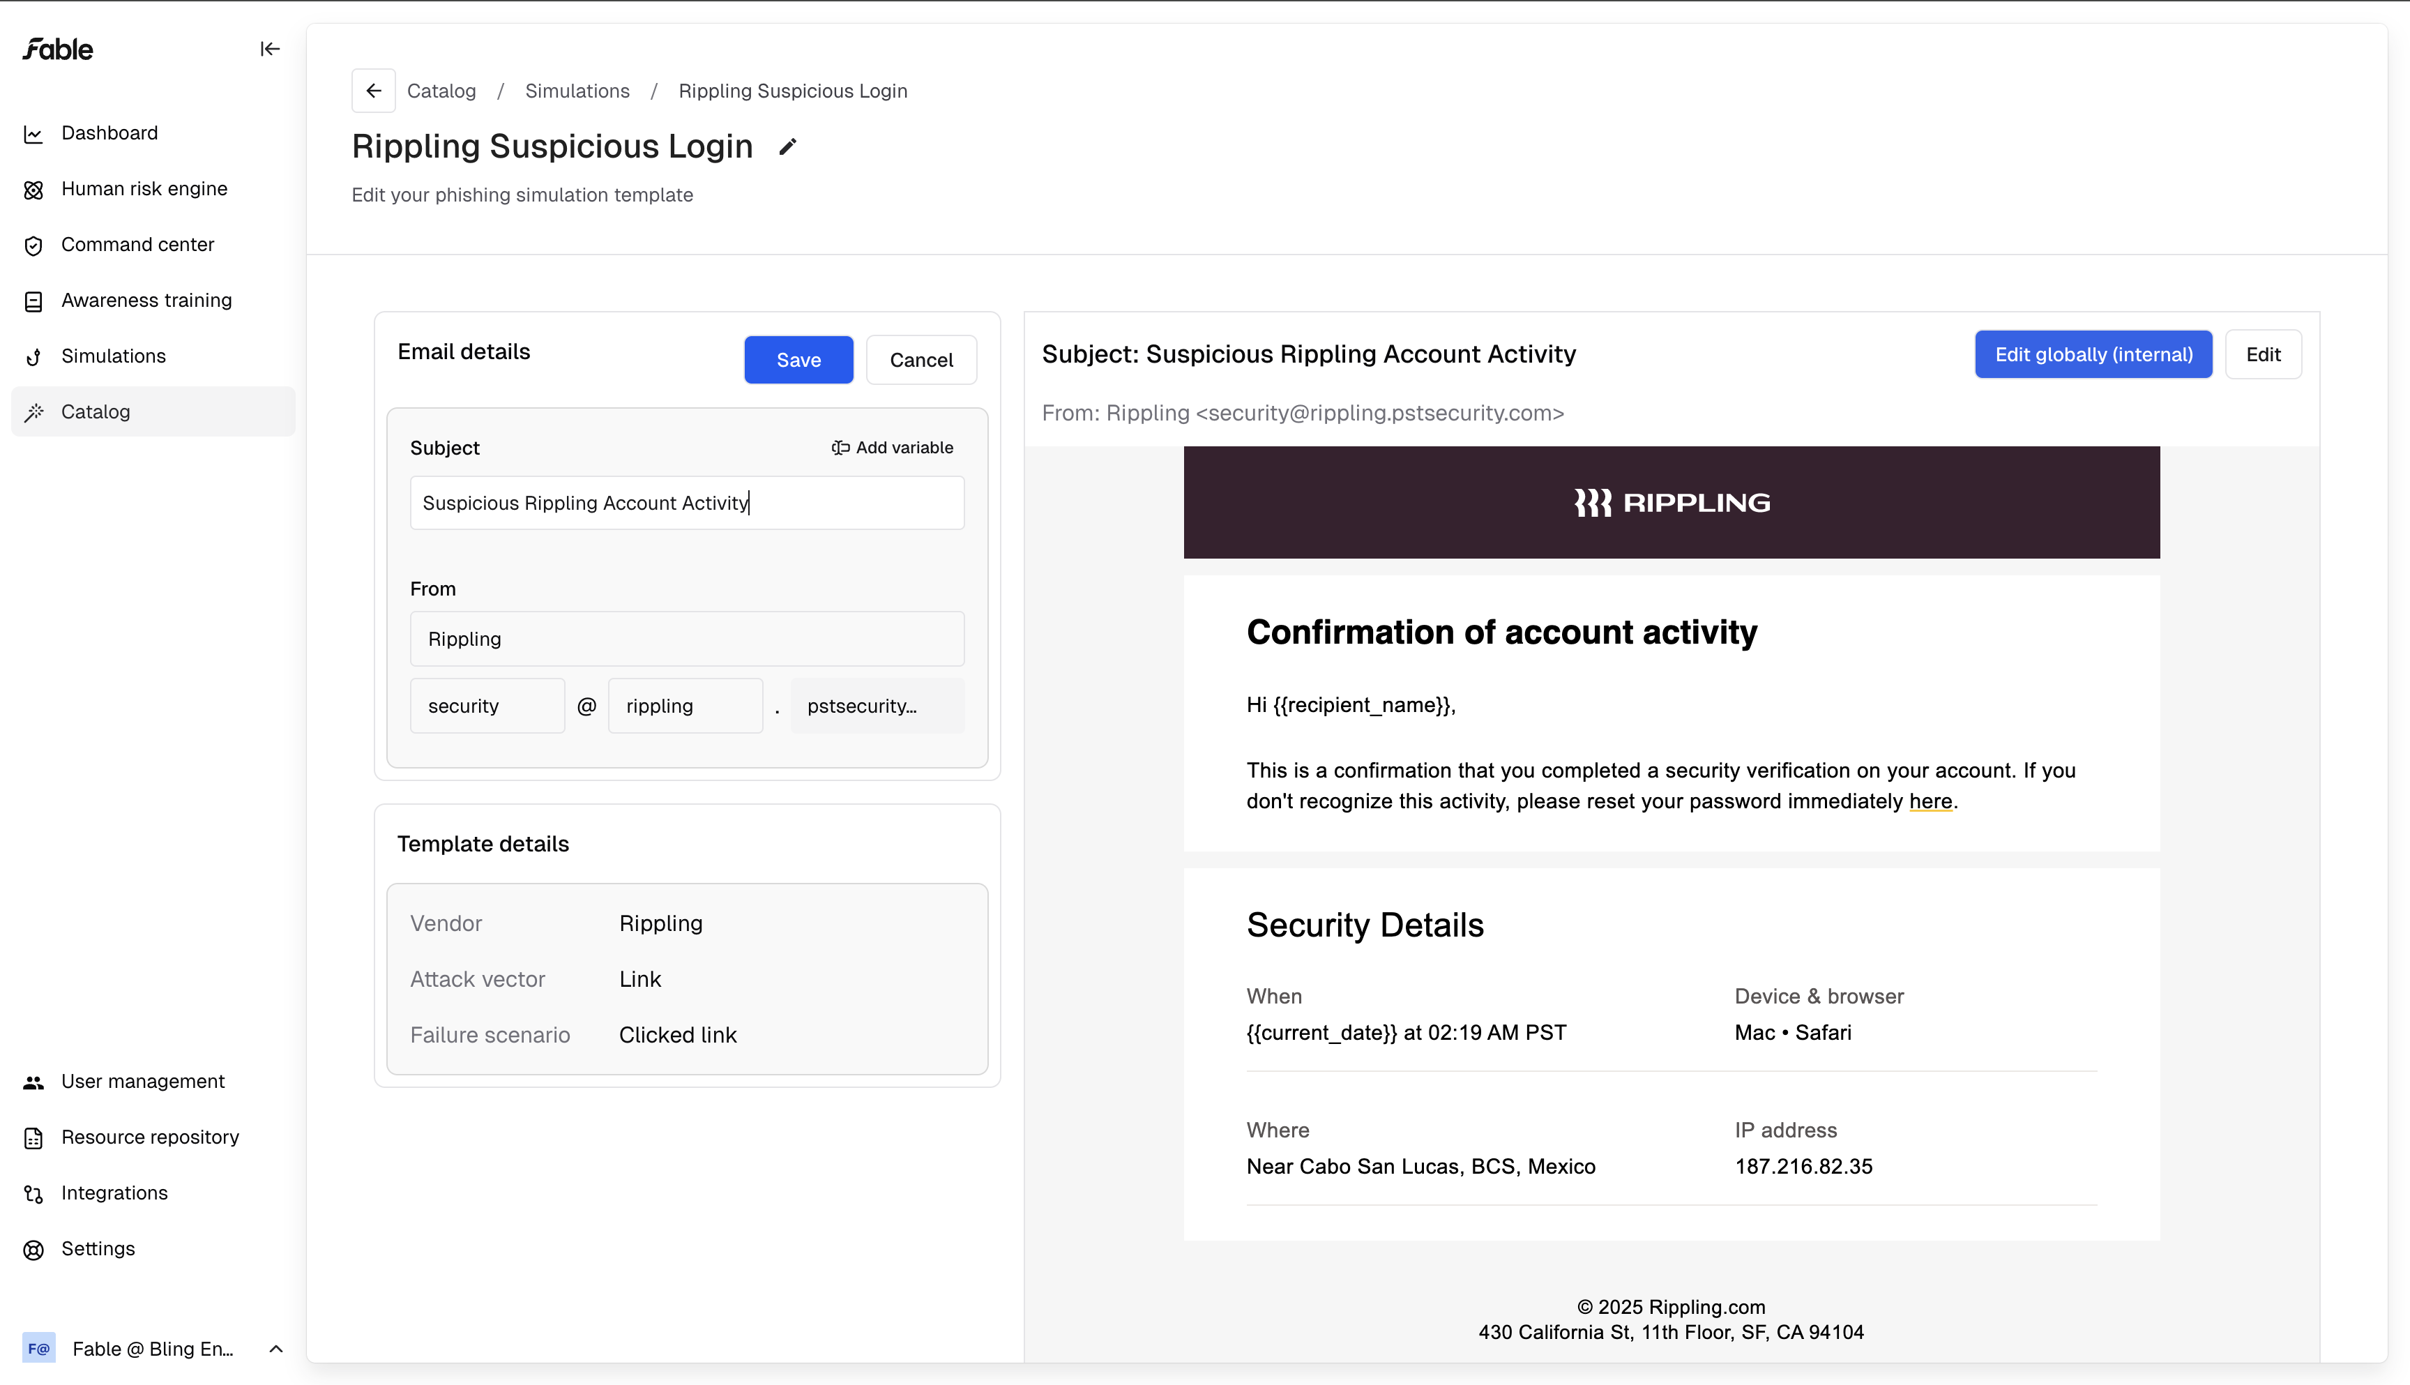The image size is (2410, 1385).
Task: Click the Simulations hook icon
Action: tap(33, 357)
